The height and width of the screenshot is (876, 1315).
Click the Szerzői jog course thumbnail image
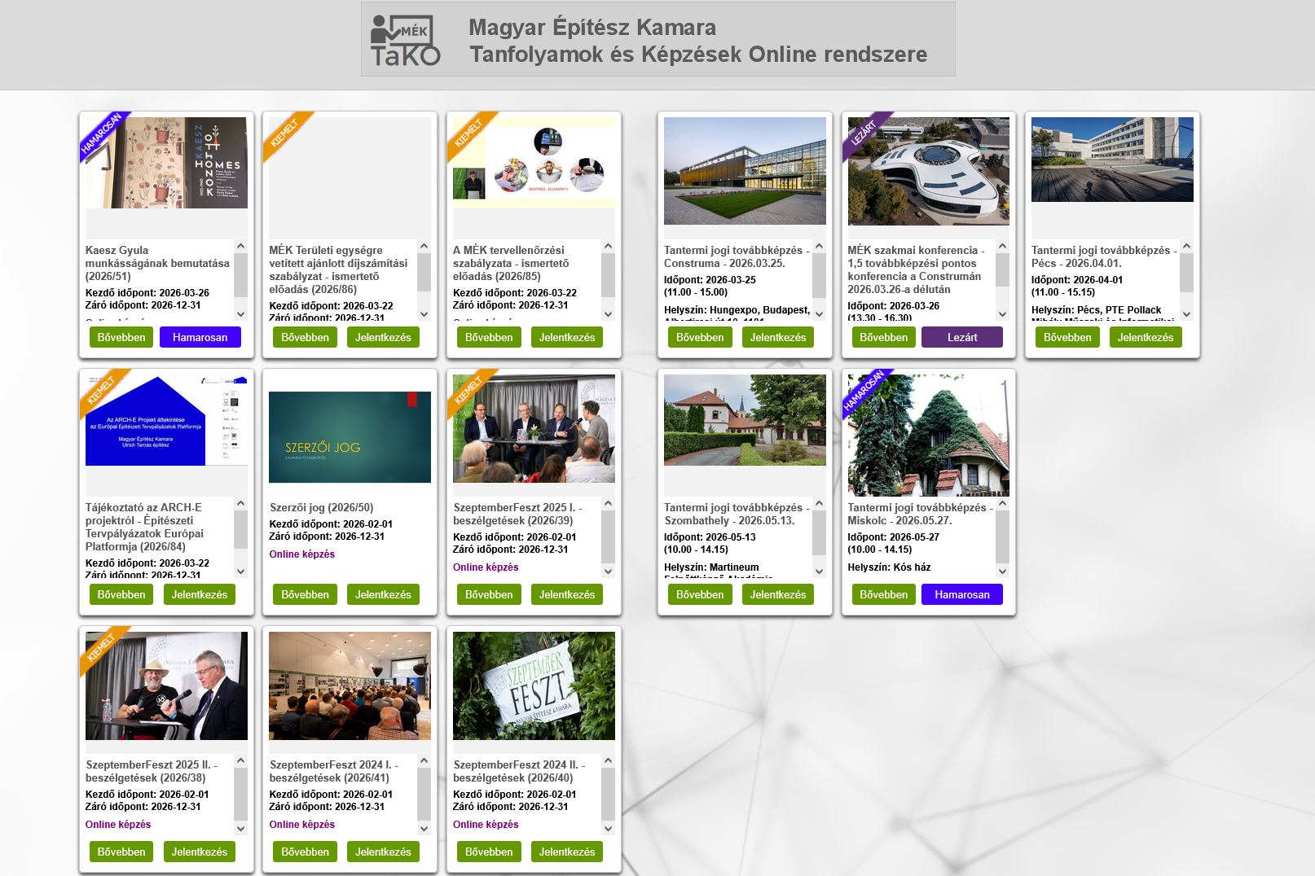click(x=349, y=437)
